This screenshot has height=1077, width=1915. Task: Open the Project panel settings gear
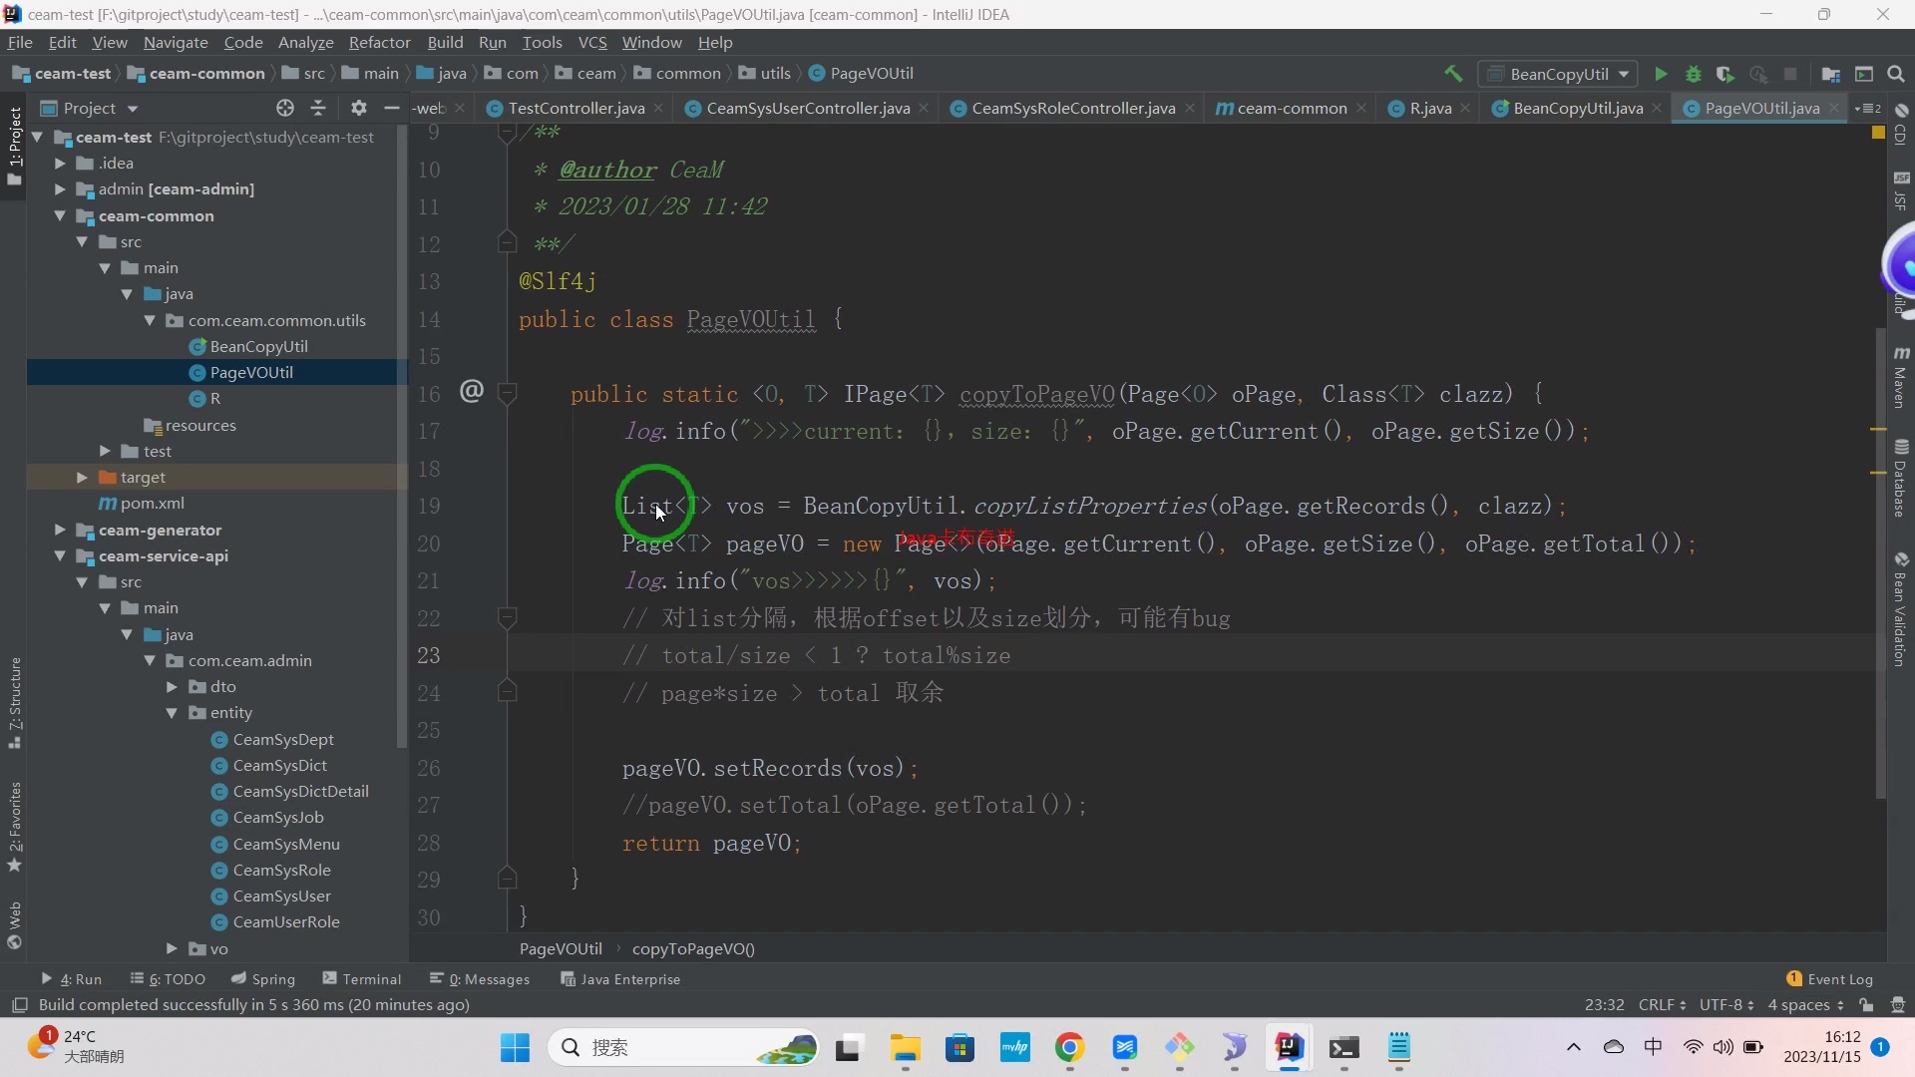(359, 108)
